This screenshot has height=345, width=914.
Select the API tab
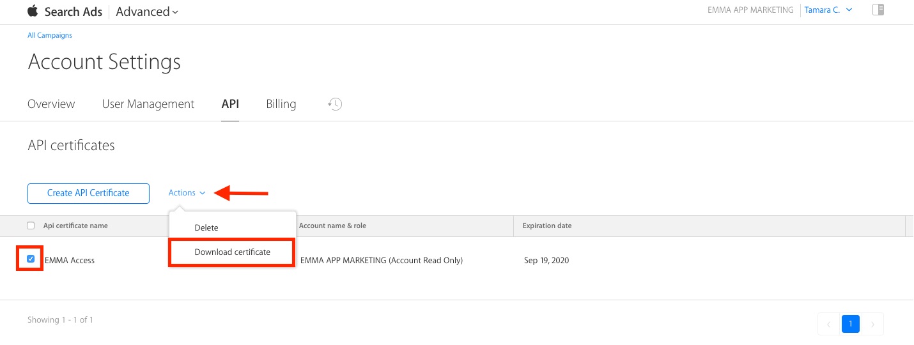point(230,104)
